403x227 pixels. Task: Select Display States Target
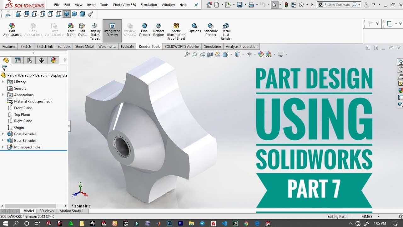[x=95, y=32]
